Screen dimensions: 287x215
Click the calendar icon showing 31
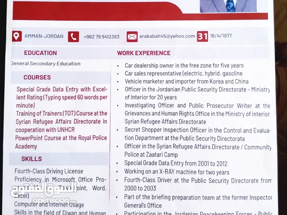tap(203, 36)
